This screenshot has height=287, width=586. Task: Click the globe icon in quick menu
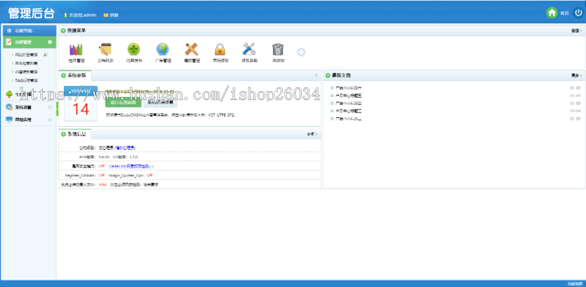[x=162, y=49]
